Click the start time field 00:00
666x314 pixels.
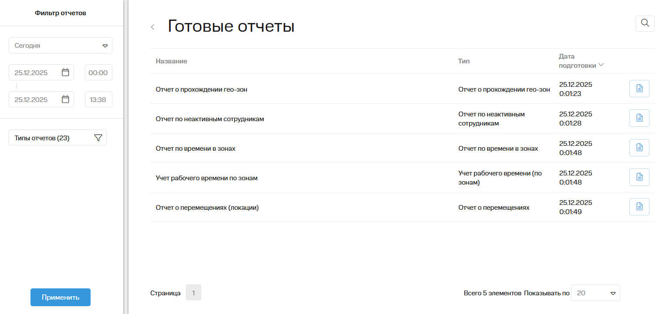(98, 73)
